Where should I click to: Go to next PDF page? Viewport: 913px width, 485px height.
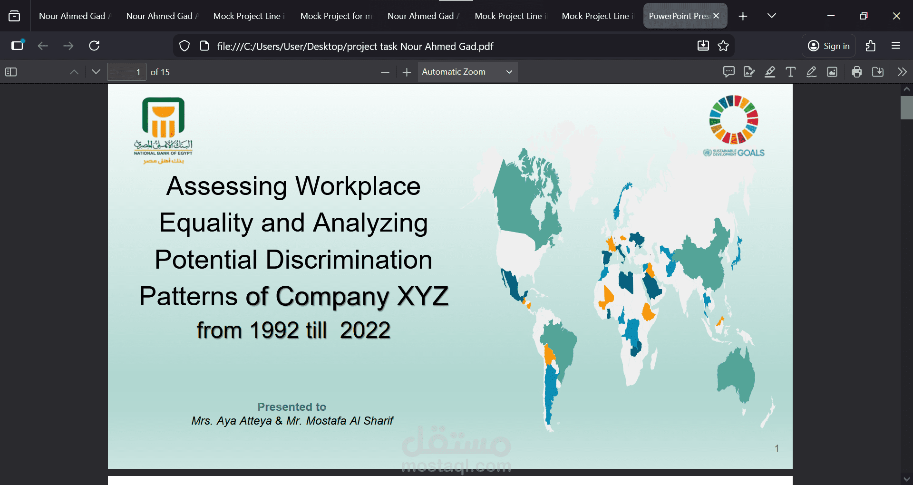[x=96, y=72]
